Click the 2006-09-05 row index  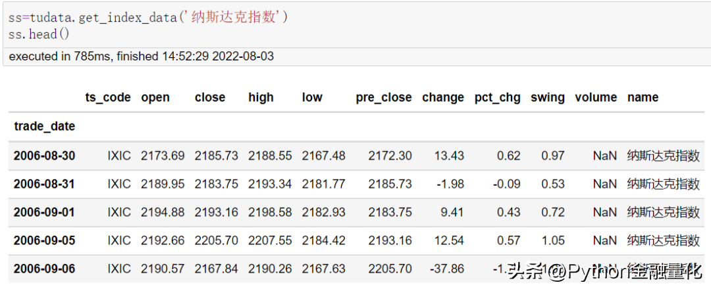[45, 240]
